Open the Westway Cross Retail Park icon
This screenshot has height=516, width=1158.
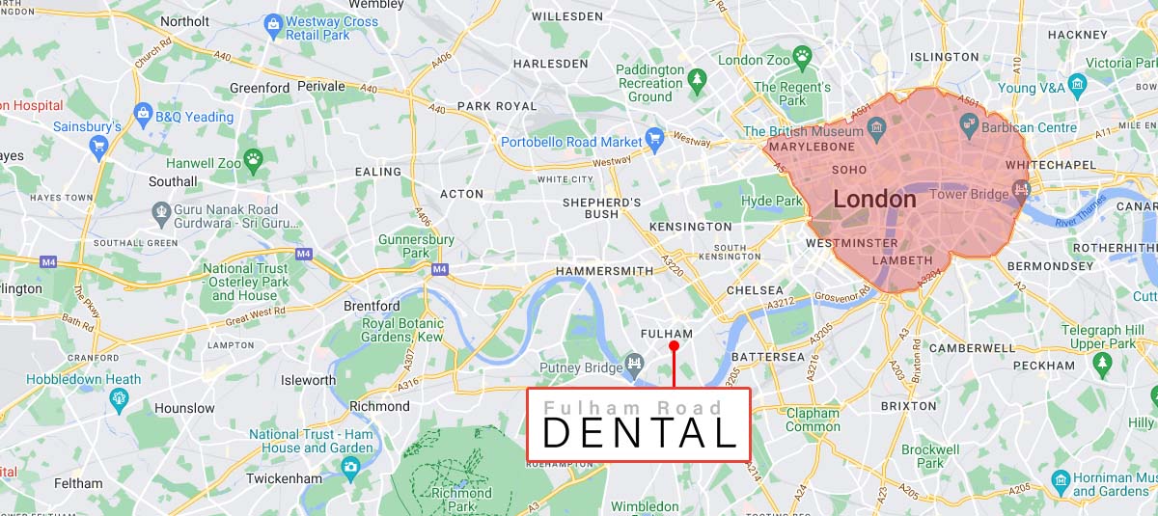pos(274,24)
